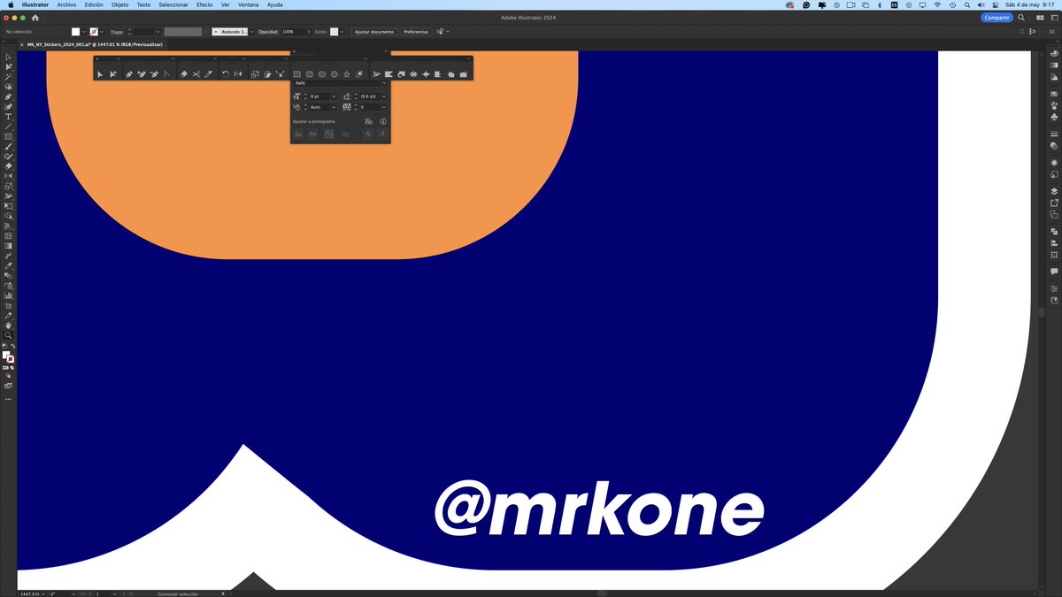Click the Estilo style swatch
The height and width of the screenshot is (597, 1062).
[x=334, y=32]
